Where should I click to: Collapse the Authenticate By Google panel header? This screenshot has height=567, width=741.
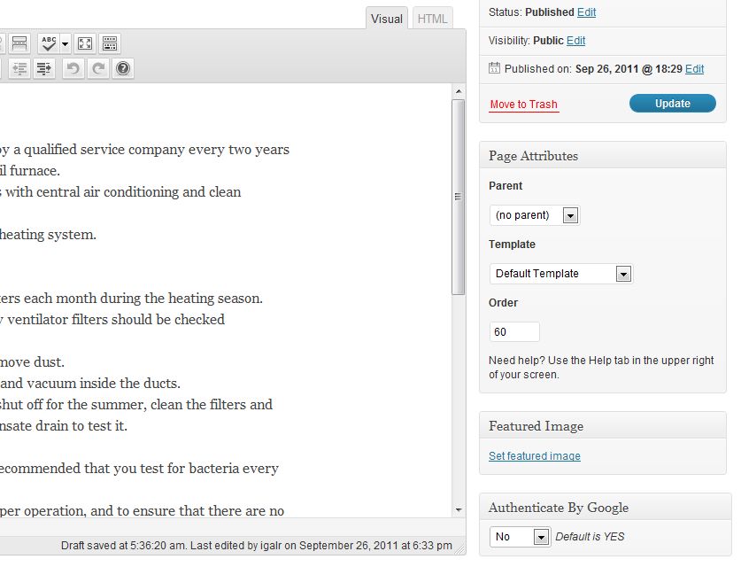[606, 508]
